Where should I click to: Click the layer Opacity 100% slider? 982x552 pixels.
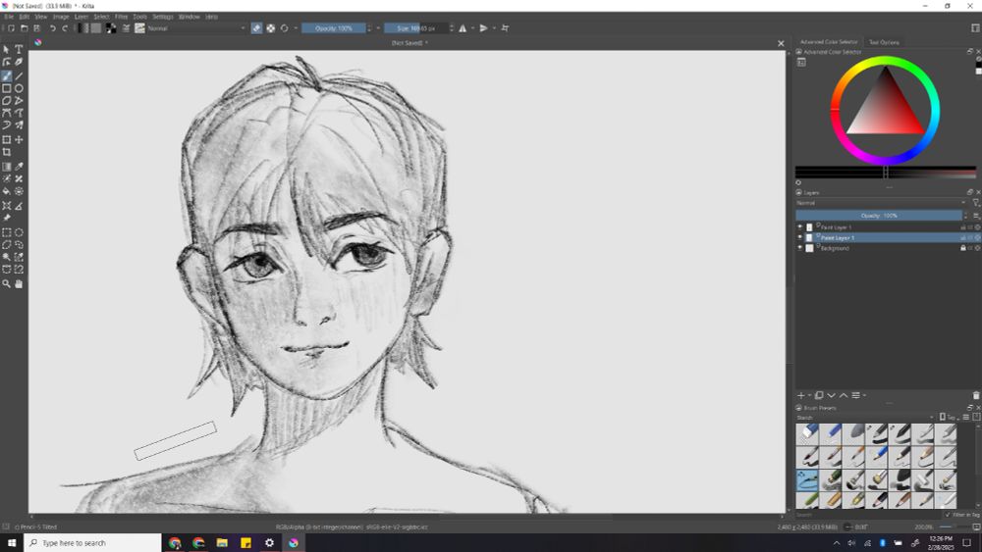(x=879, y=215)
